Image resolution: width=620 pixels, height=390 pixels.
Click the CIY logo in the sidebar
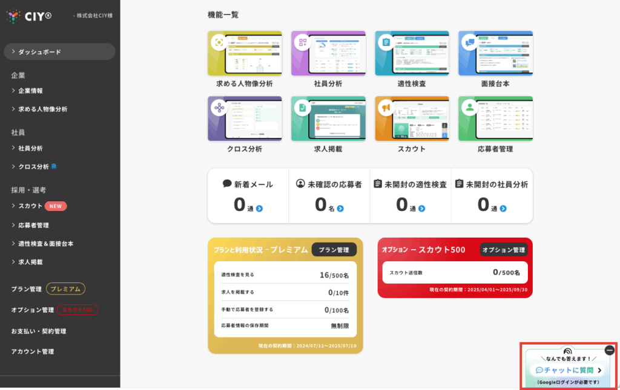pyautogui.click(x=29, y=16)
